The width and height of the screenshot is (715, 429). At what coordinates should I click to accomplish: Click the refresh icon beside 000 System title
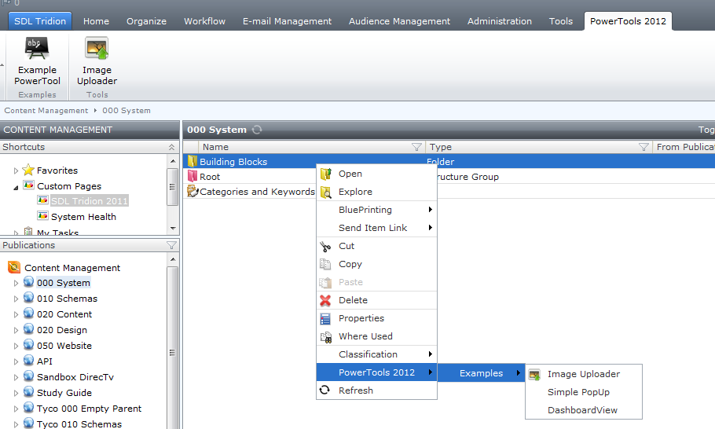click(x=256, y=130)
